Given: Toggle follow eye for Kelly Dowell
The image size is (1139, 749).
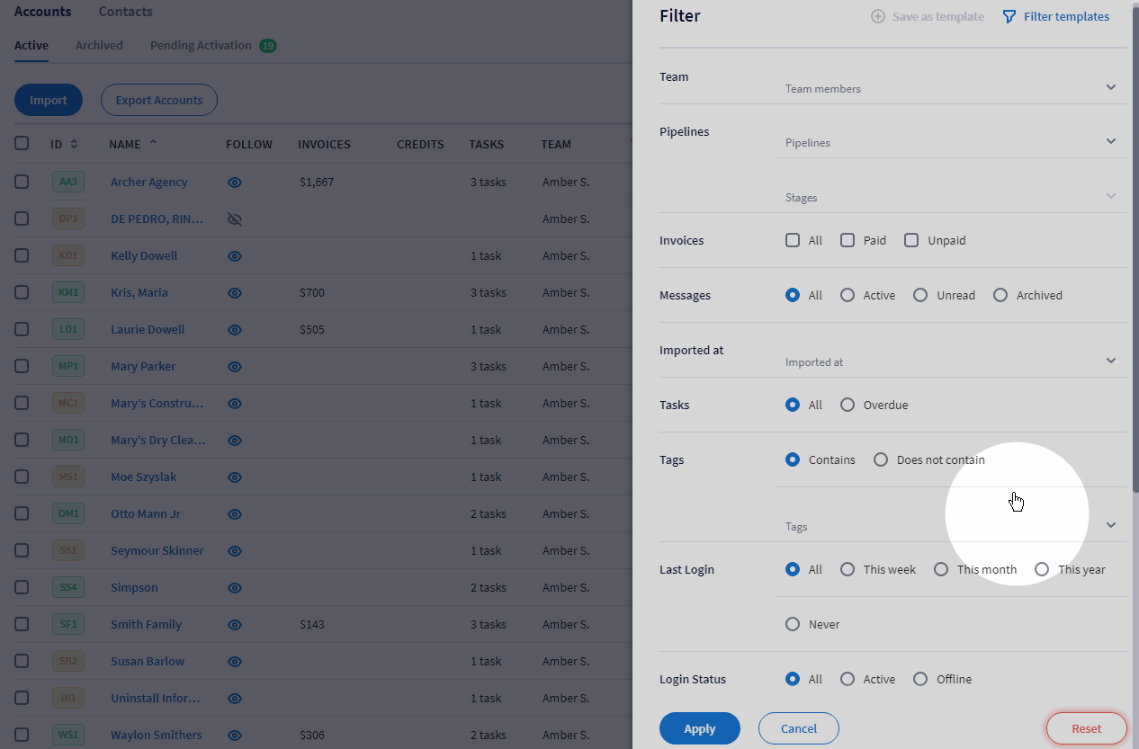Looking at the screenshot, I should (x=234, y=255).
